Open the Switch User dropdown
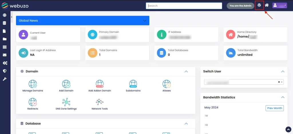293x134 pixels. click(243, 82)
